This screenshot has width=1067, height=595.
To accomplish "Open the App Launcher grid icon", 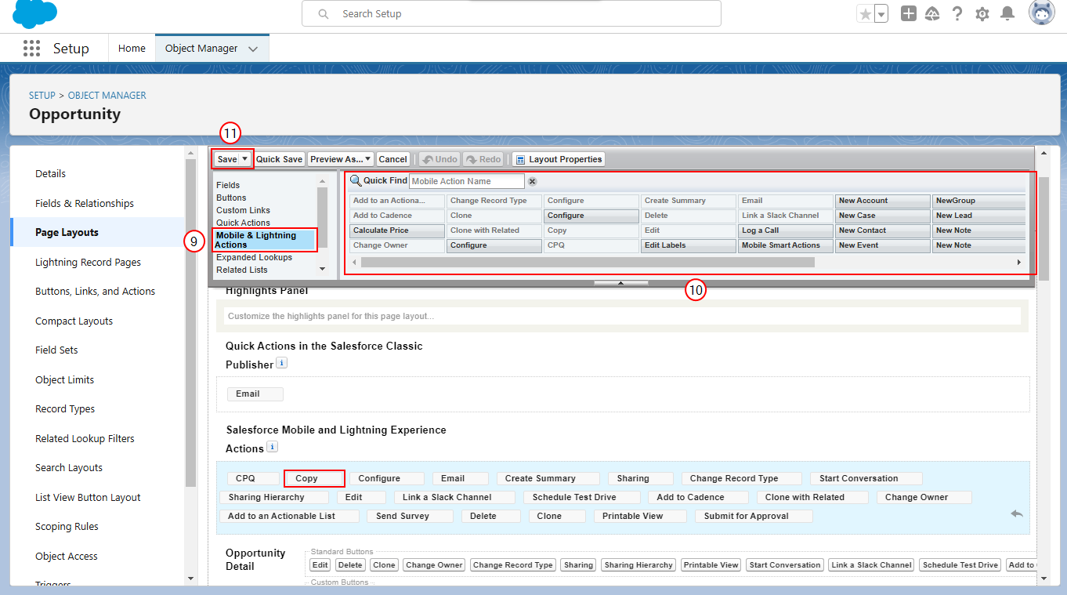I will pyautogui.click(x=31, y=49).
